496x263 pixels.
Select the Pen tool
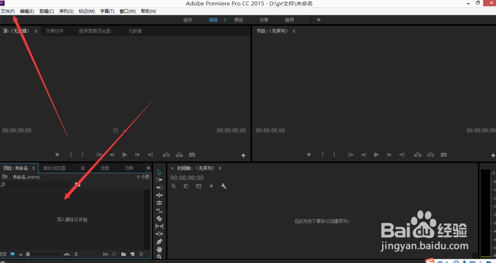point(159,242)
